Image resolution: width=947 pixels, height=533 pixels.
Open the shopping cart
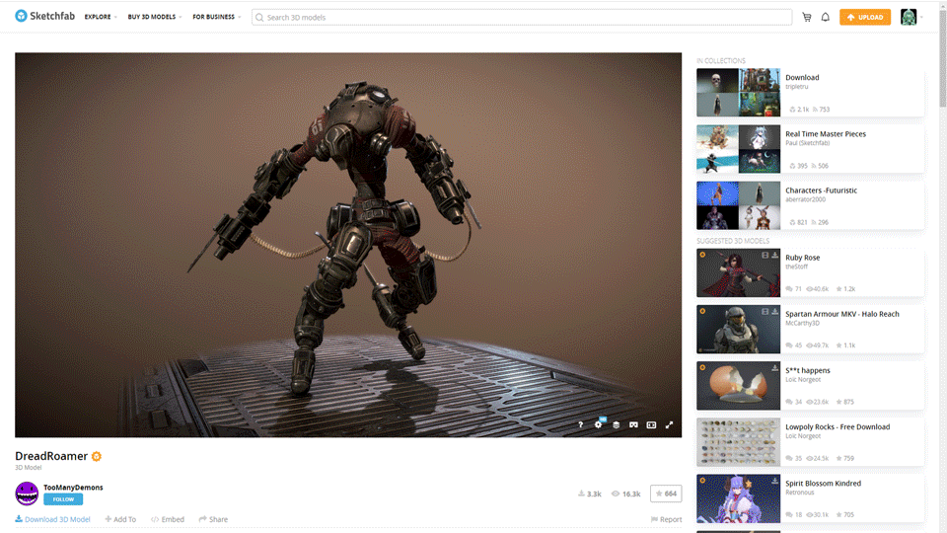pos(806,17)
